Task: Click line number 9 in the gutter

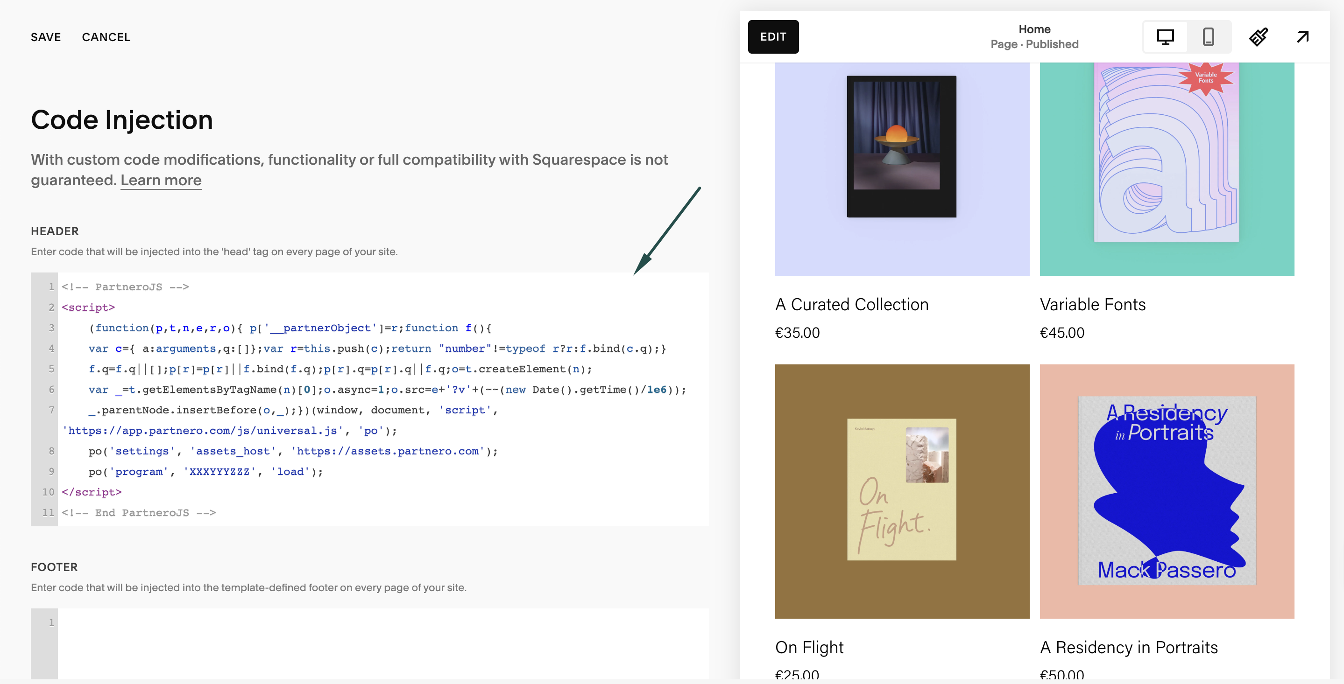Action: pyautogui.click(x=51, y=471)
